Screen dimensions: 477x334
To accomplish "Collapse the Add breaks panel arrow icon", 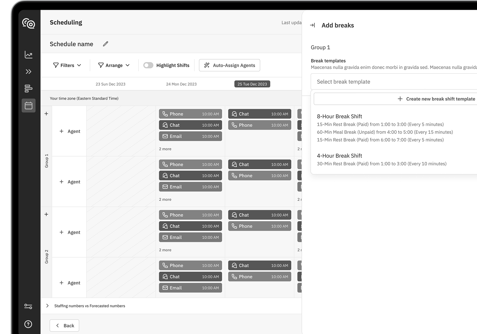I will [x=312, y=25].
